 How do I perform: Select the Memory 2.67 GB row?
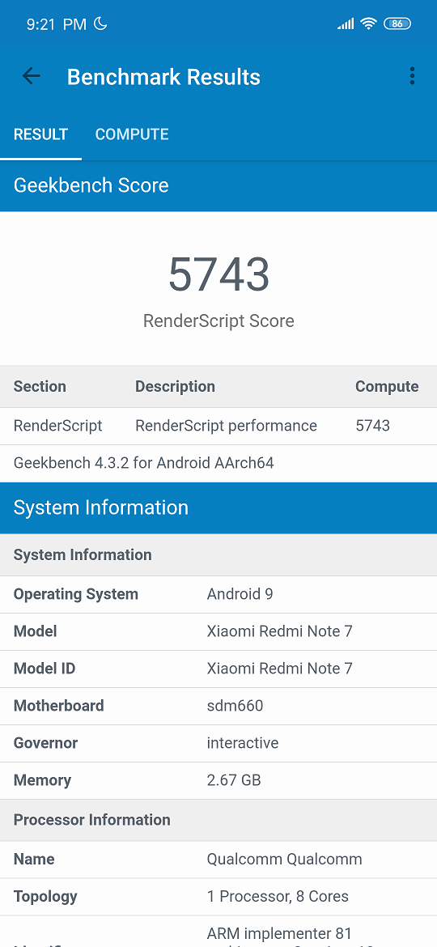[x=218, y=780]
